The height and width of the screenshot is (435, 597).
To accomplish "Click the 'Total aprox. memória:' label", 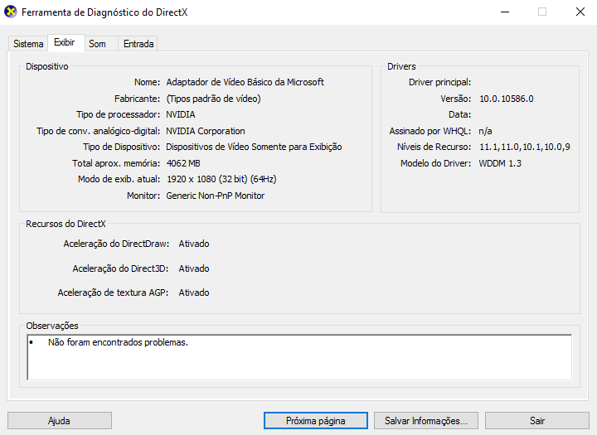I will tap(116, 163).
